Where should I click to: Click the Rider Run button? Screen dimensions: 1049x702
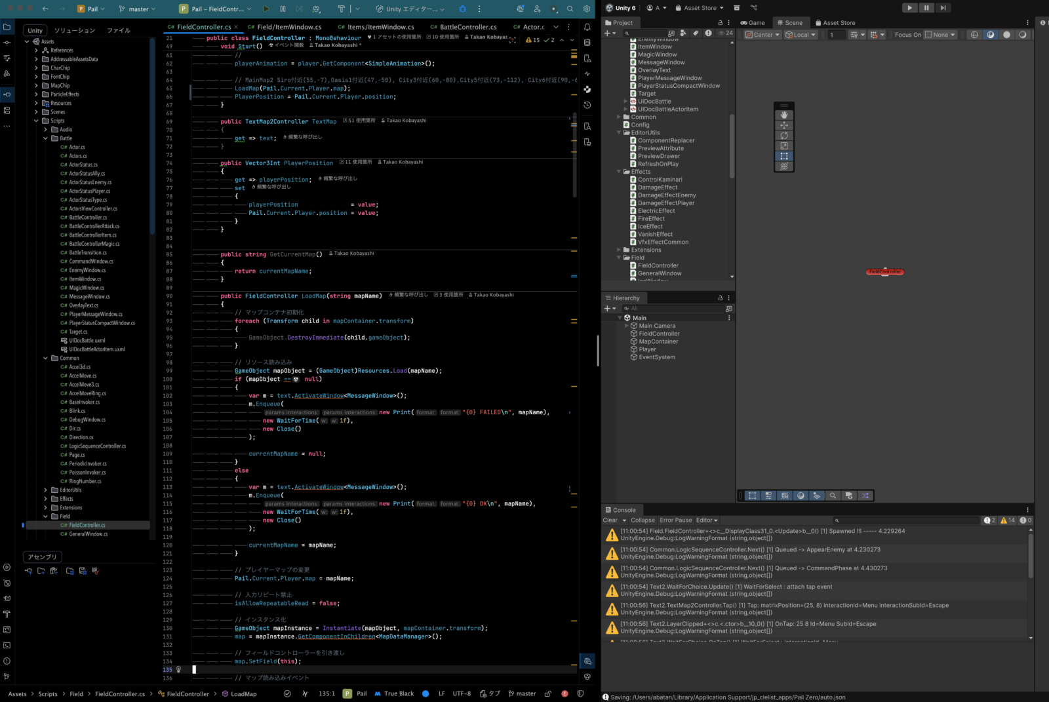[266, 9]
